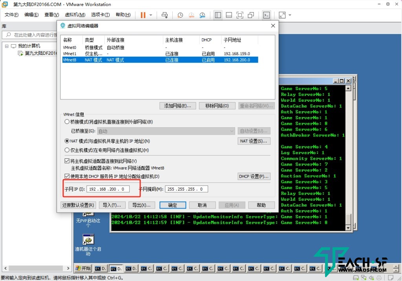Click the 移除网络 button
The height and width of the screenshot is (281, 402).
(x=217, y=106)
